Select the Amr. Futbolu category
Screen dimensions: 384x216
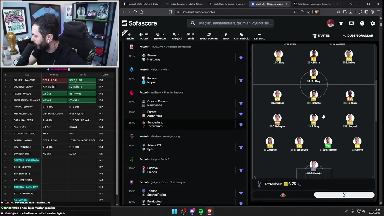click(x=241, y=36)
